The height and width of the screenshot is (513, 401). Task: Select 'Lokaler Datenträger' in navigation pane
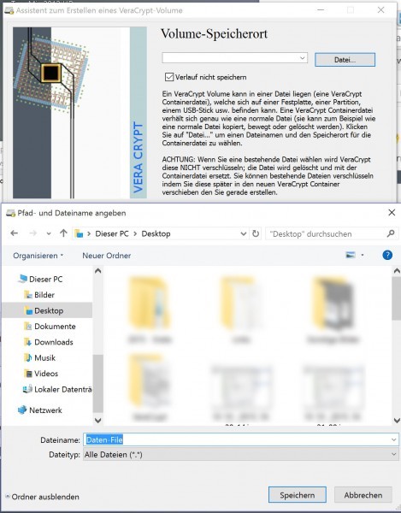(62, 389)
